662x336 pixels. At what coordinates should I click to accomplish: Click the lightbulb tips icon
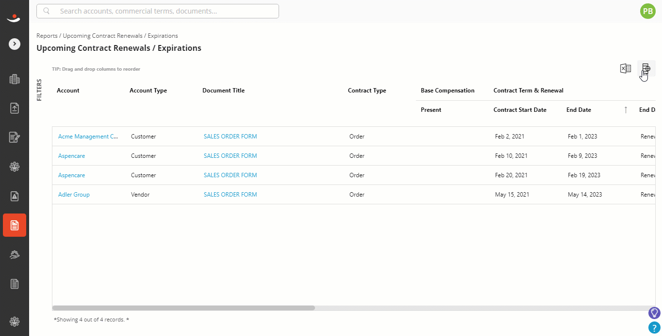pyautogui.click(x=654, y=313)
